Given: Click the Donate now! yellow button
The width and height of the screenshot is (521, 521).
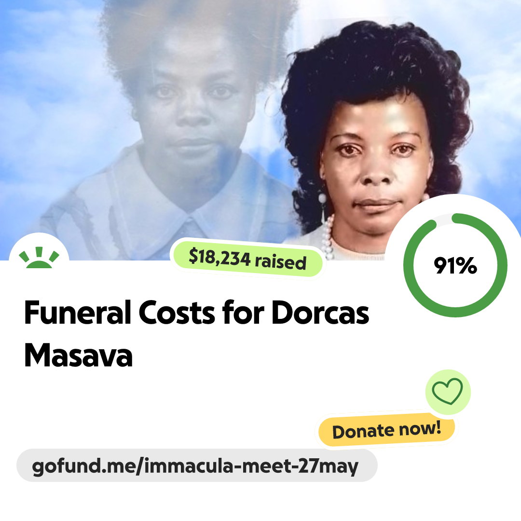Looking at the screenshot, I should (387, 430).
